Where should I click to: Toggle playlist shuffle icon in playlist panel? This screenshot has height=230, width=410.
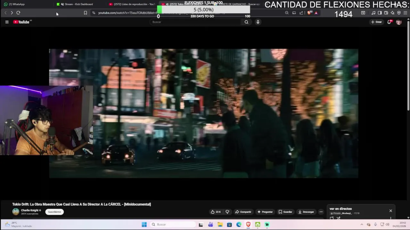[338, 218]
